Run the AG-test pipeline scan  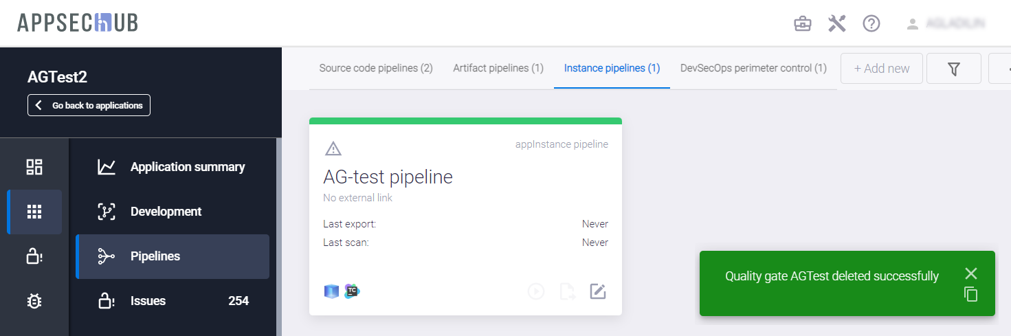(536, 291)
